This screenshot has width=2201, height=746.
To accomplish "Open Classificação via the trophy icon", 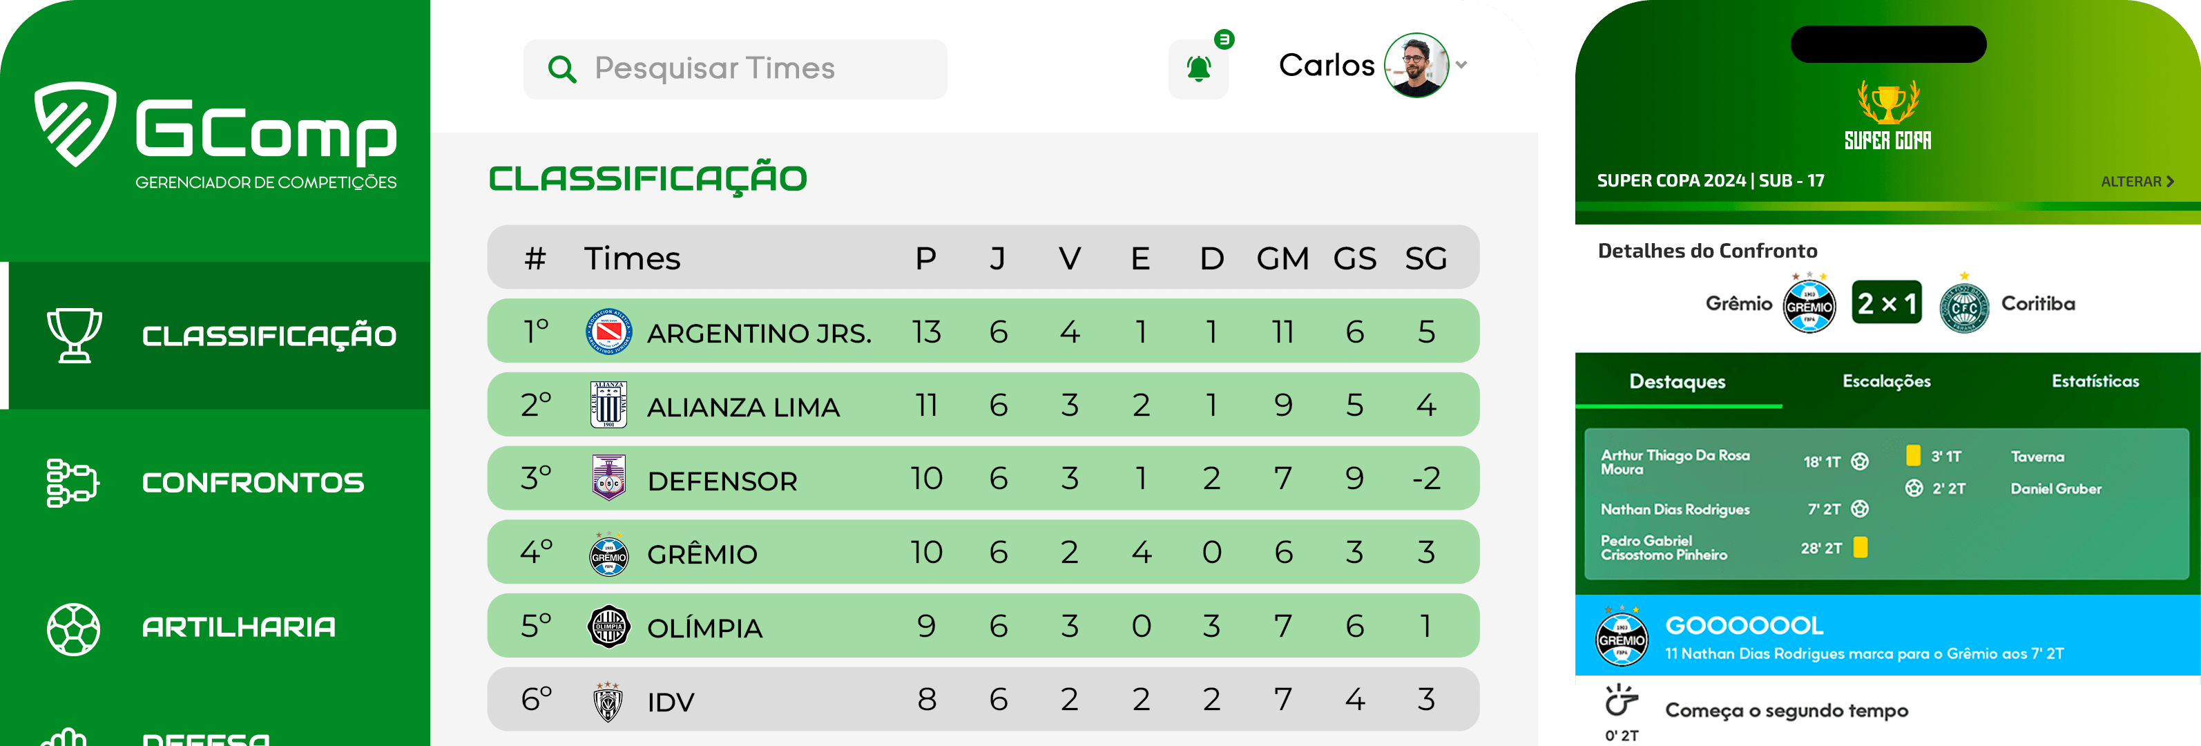I will click(x=75, y=335).
